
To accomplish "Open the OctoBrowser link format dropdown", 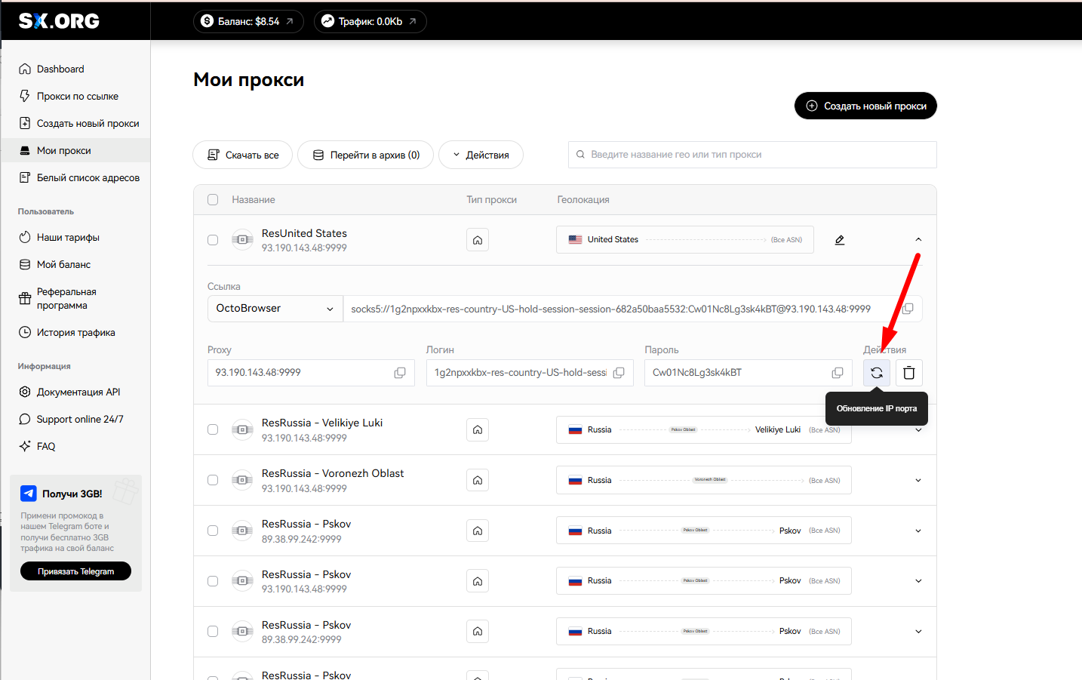I will pyautogui.click(x=275, y=309).
